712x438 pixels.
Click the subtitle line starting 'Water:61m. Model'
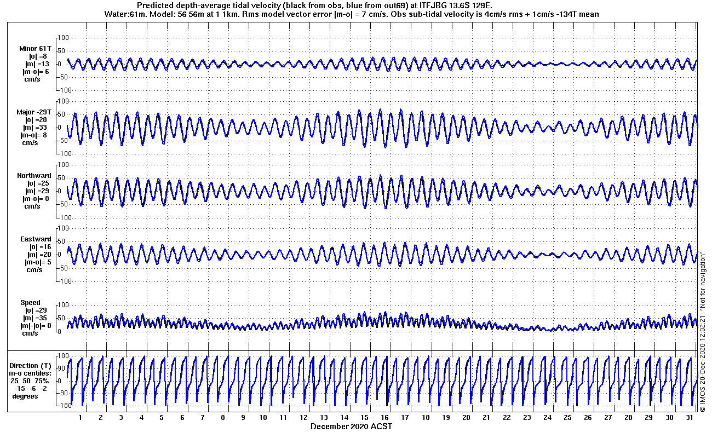coord(351,14)
